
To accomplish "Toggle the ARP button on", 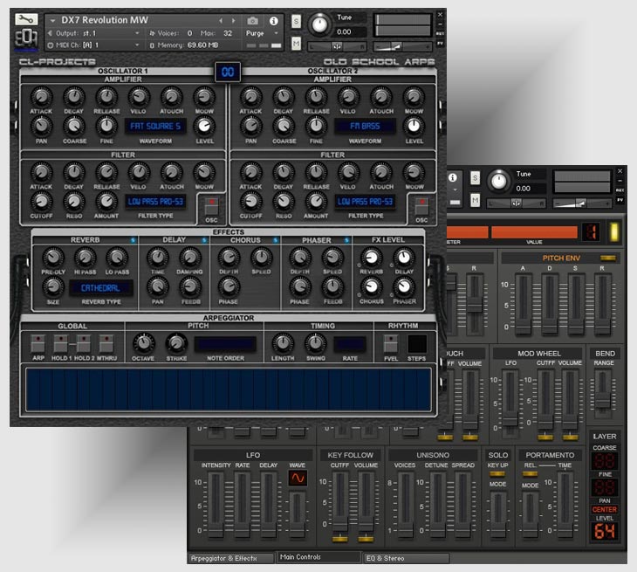I will tap(38, 342).
